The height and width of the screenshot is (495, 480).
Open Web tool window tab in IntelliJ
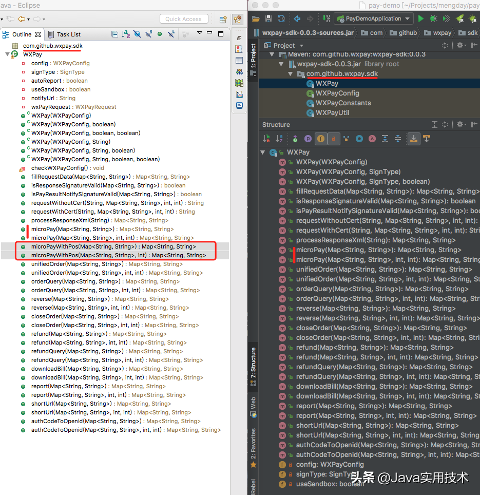254,407
